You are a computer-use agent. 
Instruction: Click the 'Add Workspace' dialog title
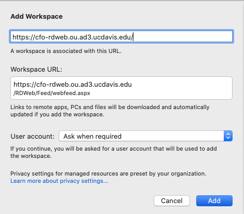click(36, 17)
